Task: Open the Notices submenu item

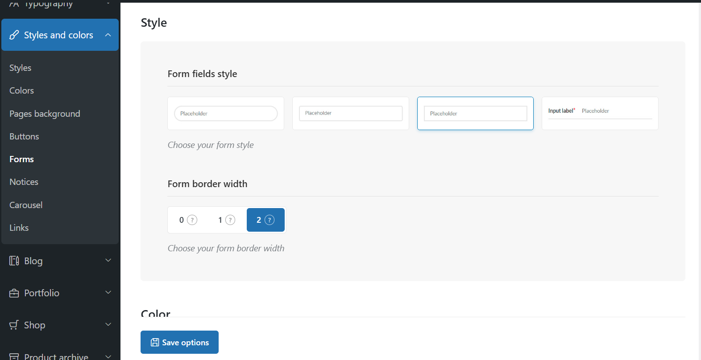Action: [x=24, y=182]
